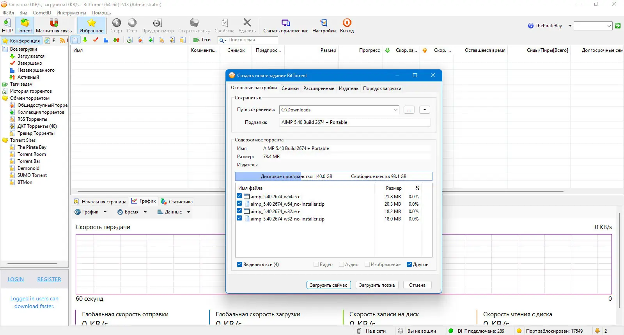
Task: Click the Теги toolbar button
Action: coord(202,40)
